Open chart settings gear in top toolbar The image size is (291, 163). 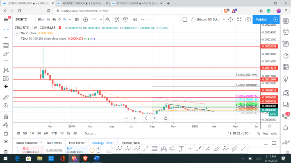230,20
